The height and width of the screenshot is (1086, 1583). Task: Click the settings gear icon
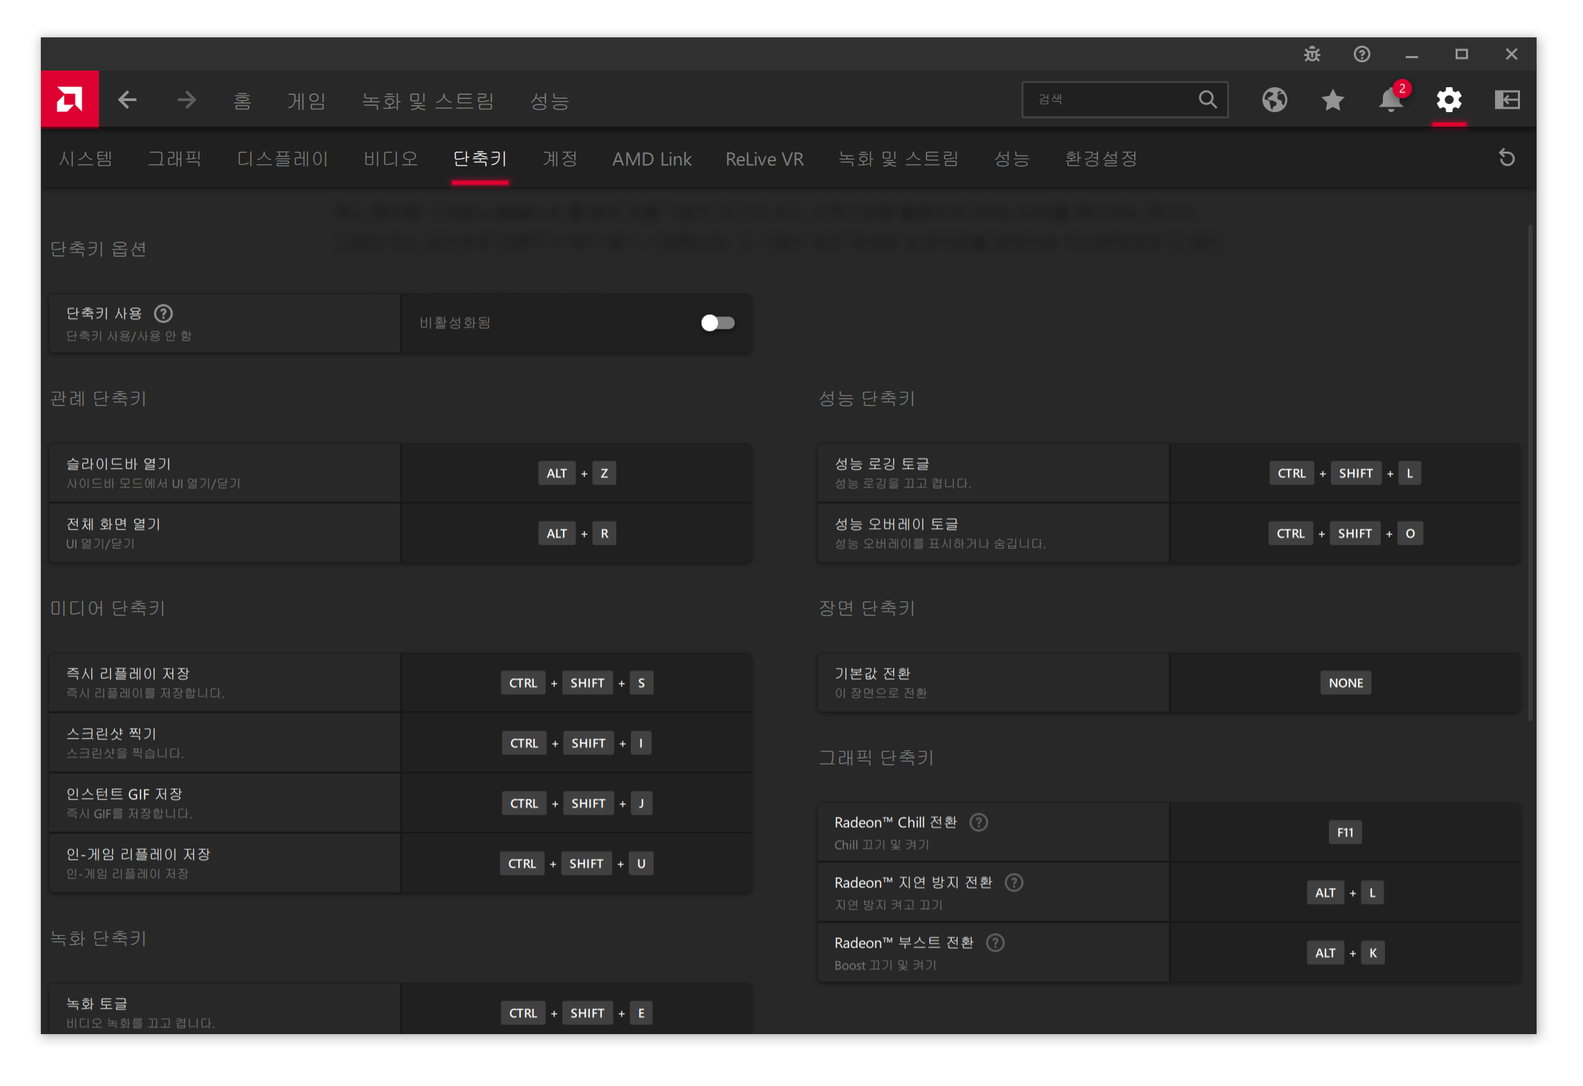coord(1449,100)
